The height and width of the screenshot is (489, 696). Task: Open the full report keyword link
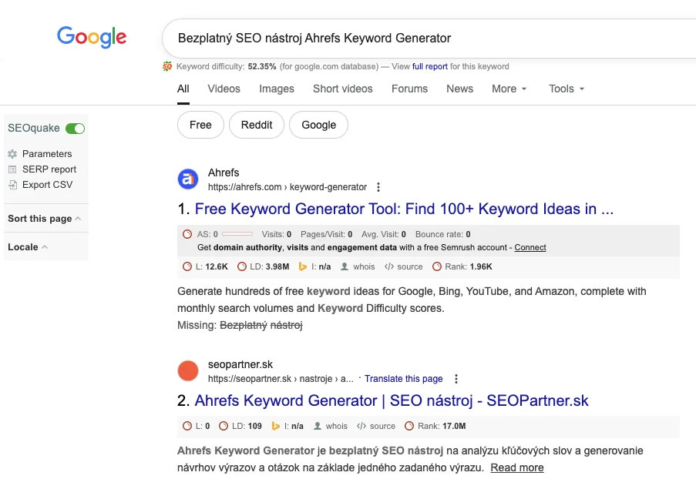point(430,67)
